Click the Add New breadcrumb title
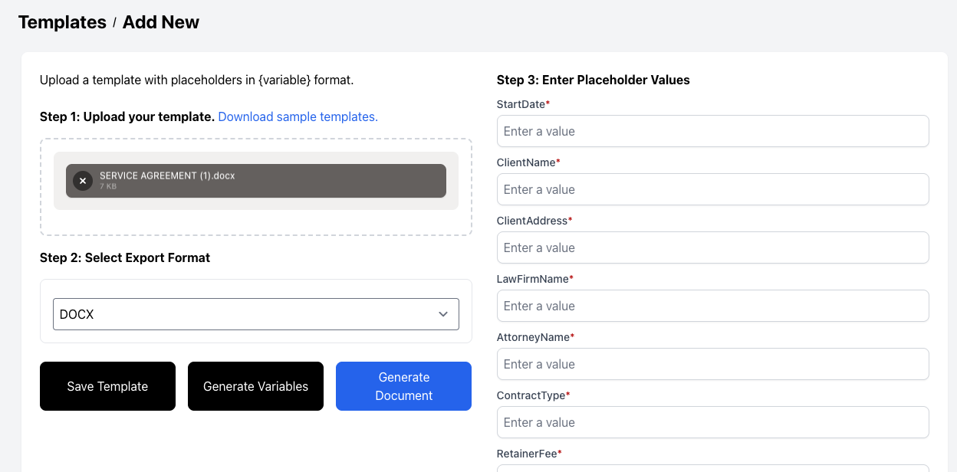 (x=160, y=22)
